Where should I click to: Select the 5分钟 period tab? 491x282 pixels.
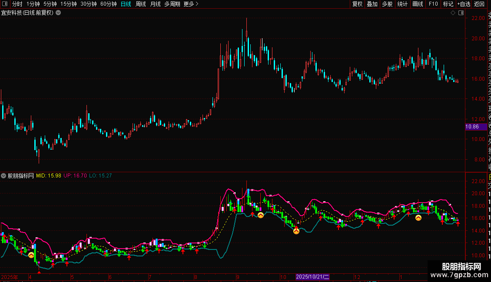(x=50, y=4)
